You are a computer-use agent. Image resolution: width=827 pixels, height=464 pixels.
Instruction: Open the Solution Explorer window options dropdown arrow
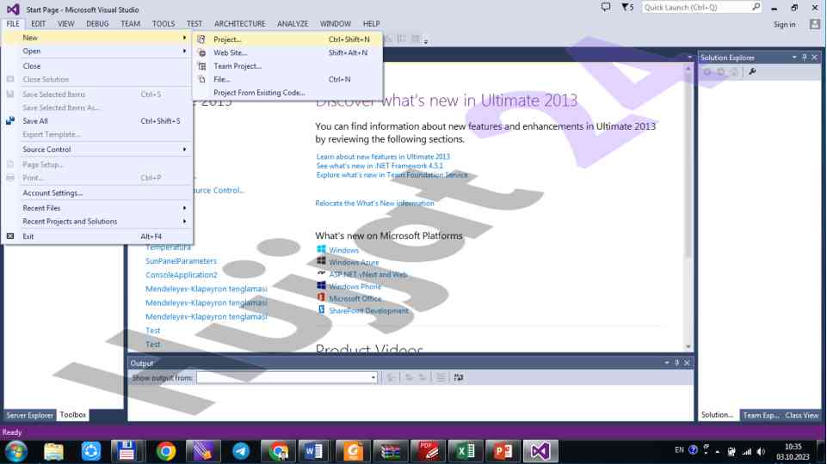(794, 58)
